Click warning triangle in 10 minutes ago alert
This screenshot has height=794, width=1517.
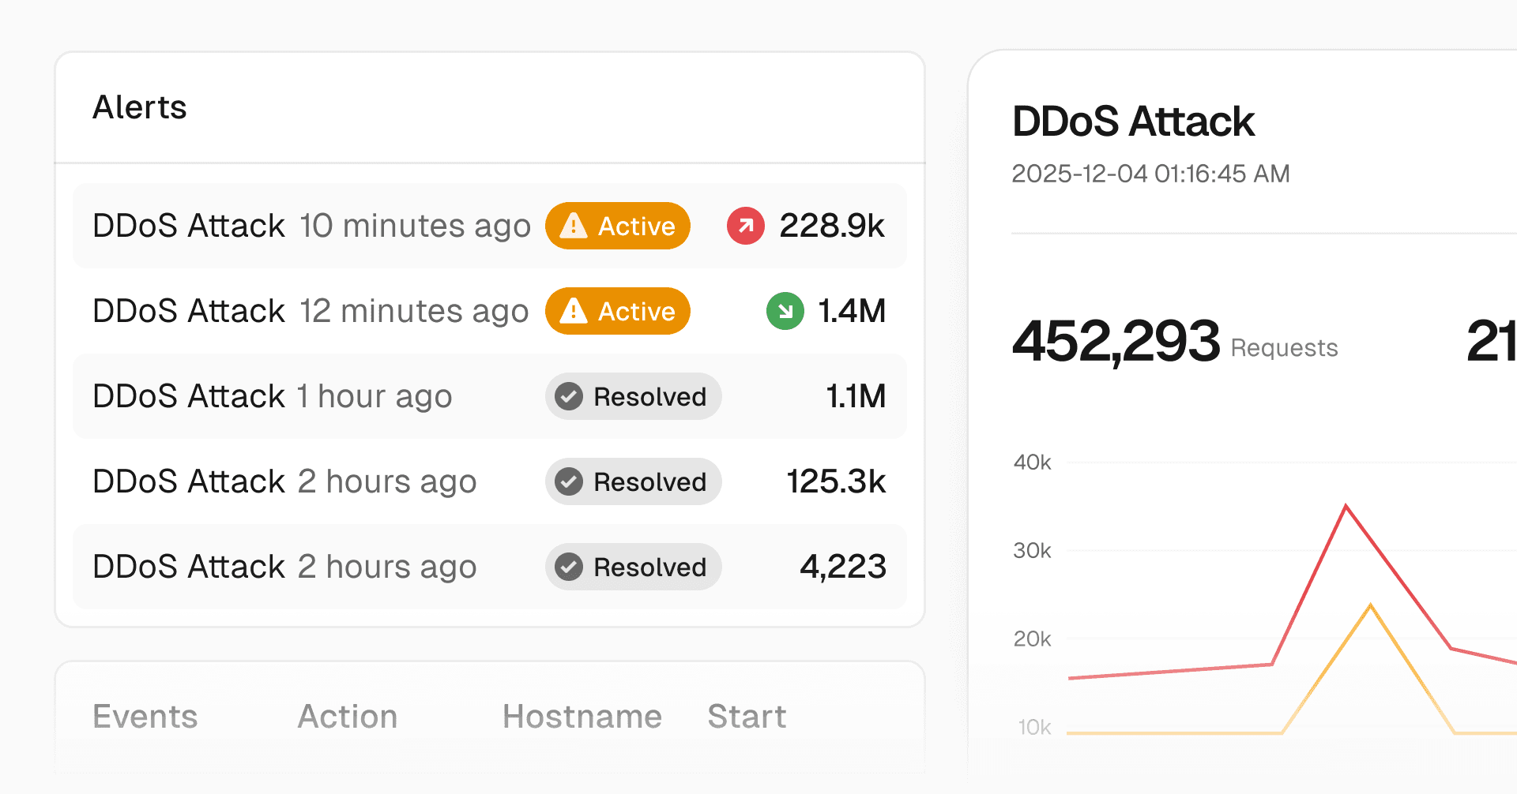point(573,227)
